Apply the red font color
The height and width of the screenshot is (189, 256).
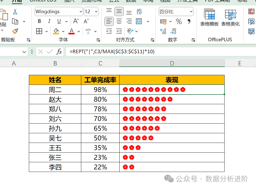pos(72,31)
